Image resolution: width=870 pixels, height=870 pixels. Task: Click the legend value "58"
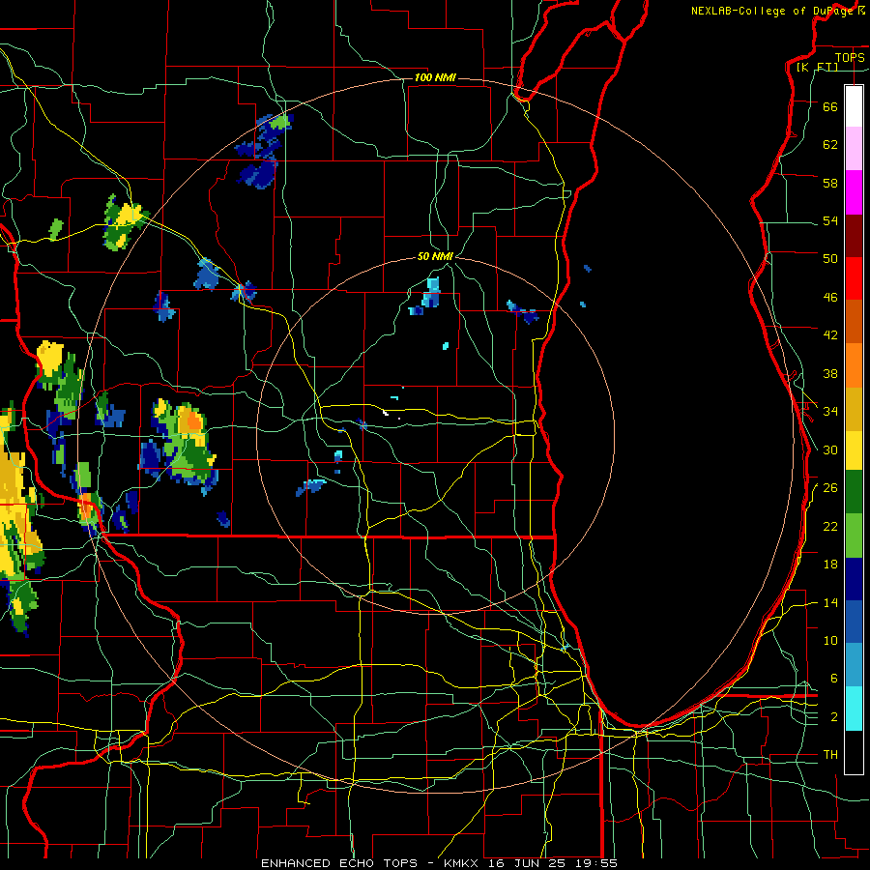click(x=830, y=183)
